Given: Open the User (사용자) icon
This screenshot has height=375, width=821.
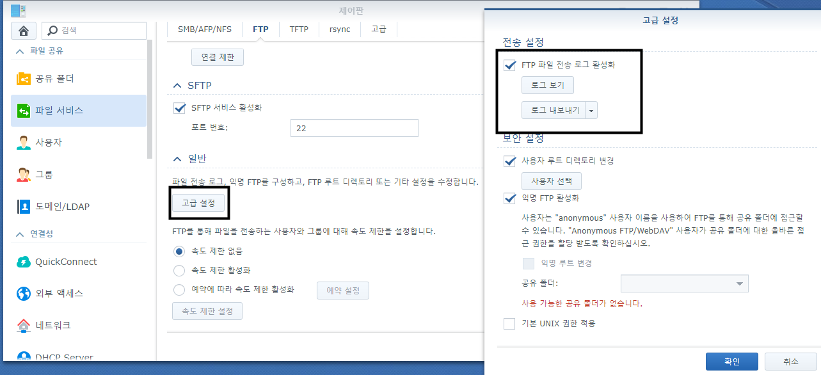Looking at the screenshot, I should [24, 143].
